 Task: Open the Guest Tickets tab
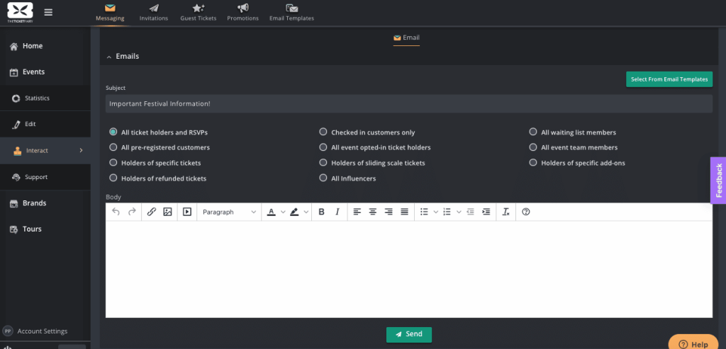[199, 13]
